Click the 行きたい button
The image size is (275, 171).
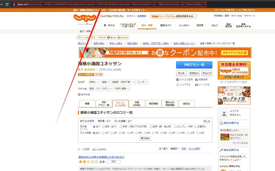point(194,73)
